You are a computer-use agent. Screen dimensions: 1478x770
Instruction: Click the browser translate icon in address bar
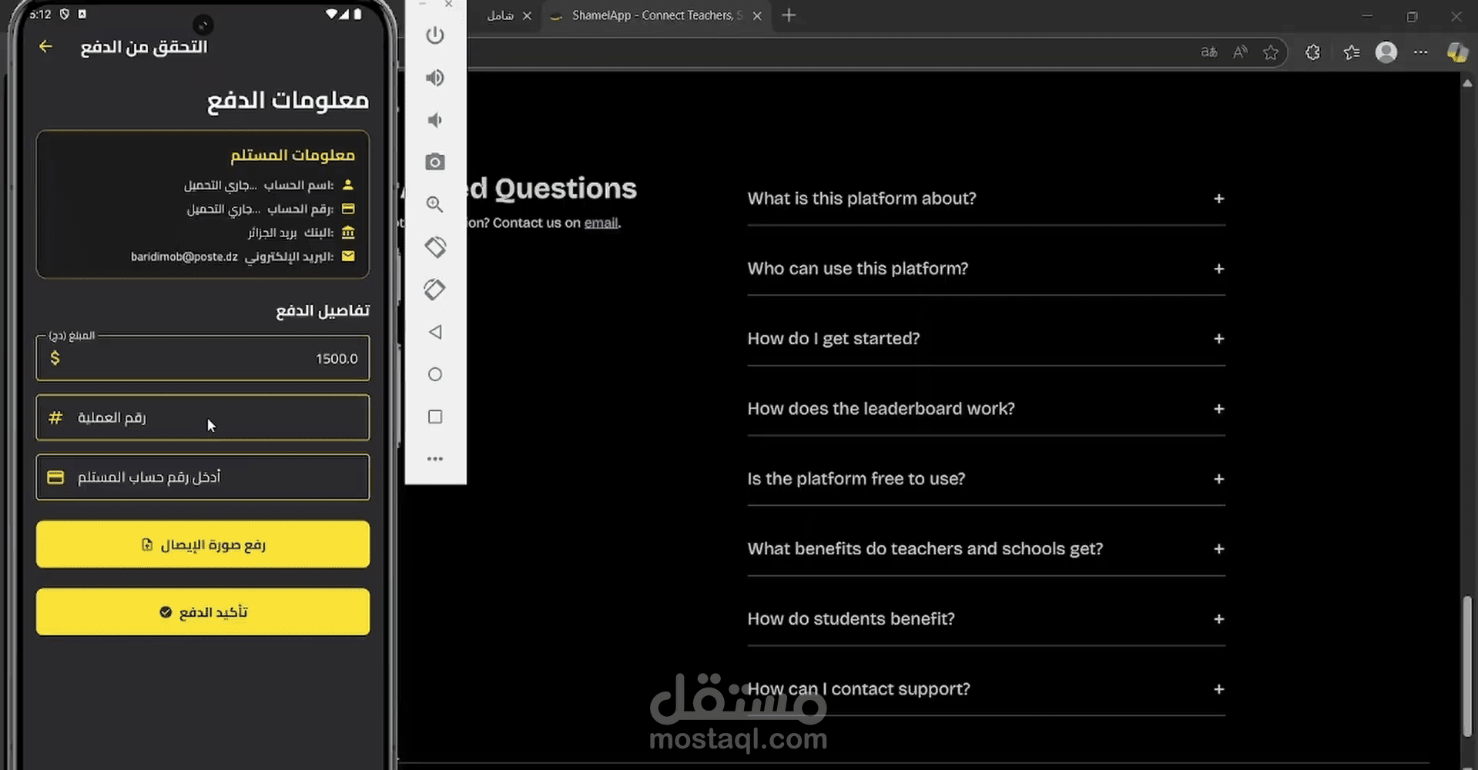tap(1209, 52)
